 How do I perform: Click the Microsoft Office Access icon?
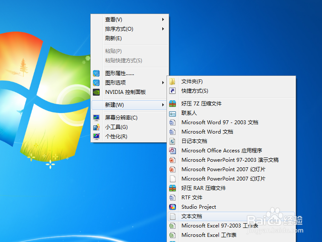(x=172, y=151)
